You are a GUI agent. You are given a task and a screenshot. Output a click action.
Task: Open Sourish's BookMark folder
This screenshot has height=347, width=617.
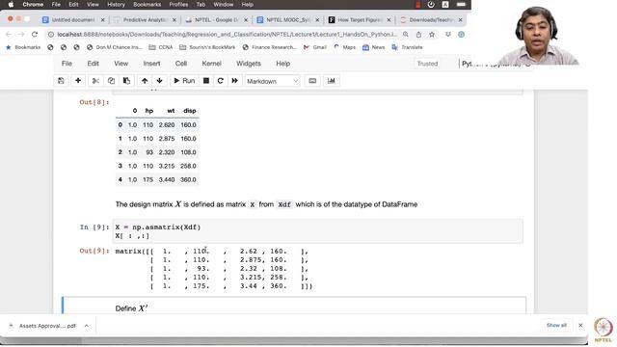coord(207,47)
